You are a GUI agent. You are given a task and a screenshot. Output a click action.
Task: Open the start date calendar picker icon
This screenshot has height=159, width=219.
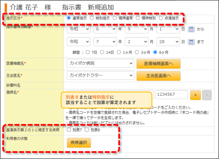coord(191,29)
